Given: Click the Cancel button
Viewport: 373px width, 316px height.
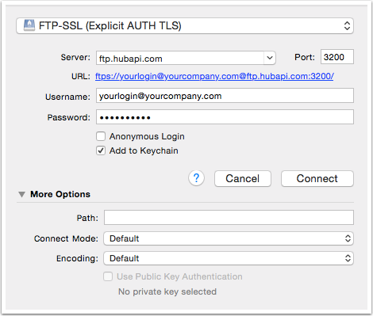Looking at the screenshot, I should (243, 179).
